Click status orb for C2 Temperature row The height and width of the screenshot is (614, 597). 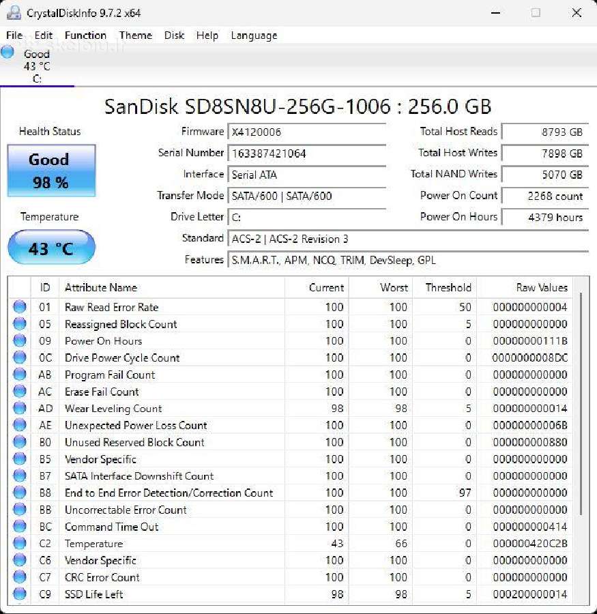click(20, 543)
